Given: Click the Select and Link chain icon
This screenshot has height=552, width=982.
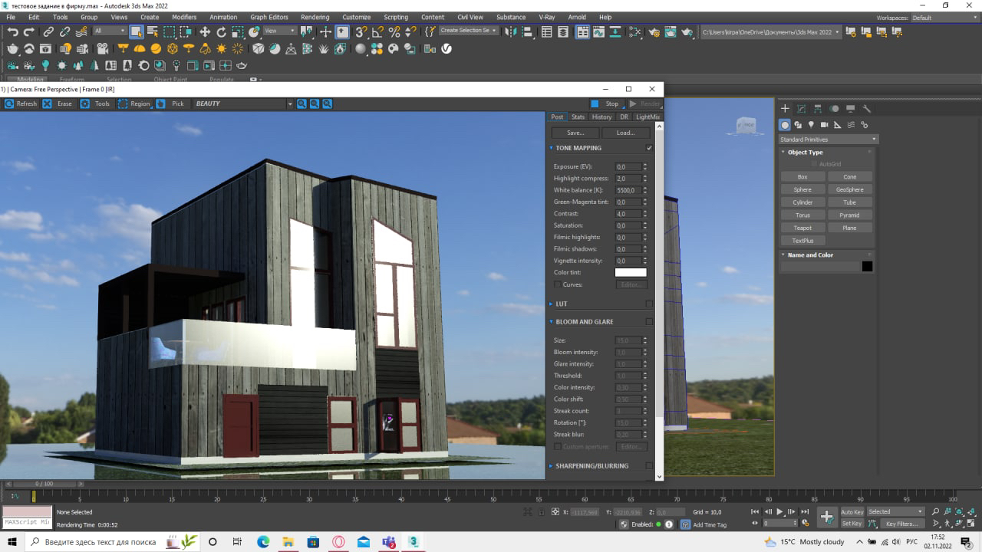Looking at the screenshot, I should click(48, 31).
